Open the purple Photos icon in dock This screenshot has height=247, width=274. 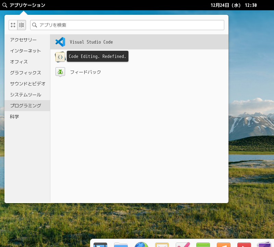(x=264, y=244)
